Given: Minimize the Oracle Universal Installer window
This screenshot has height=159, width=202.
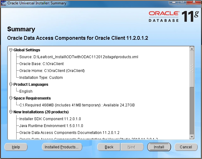Looking at the screenshot, I should (x=174, y=2).
